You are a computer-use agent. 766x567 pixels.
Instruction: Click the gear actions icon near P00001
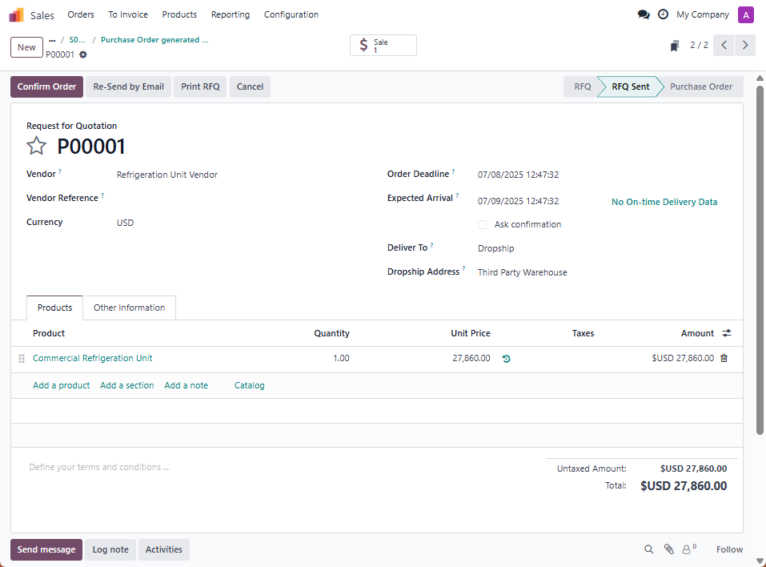pos(83,54)
